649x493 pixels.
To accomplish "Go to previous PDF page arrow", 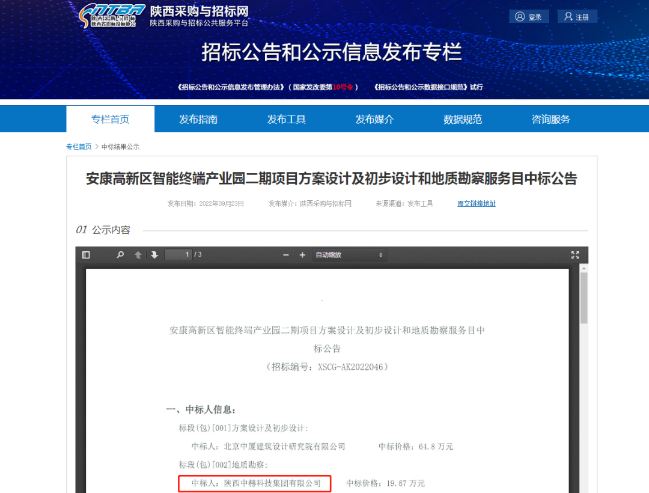I will [x=138, y=255].
